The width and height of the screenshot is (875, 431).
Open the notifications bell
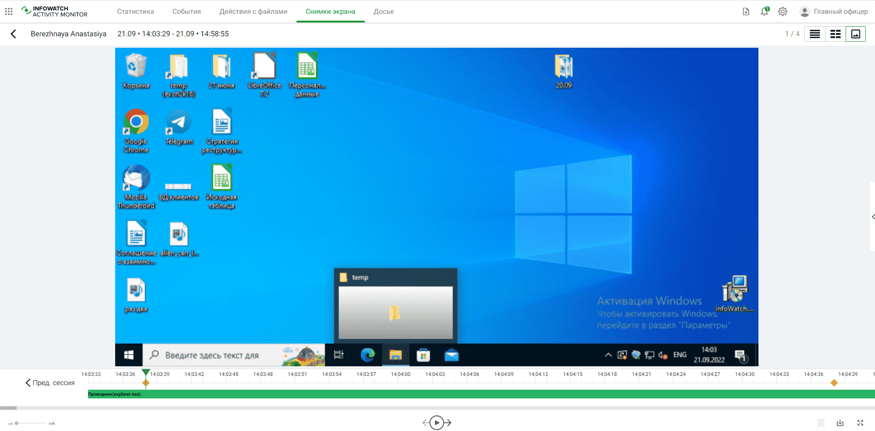[764, 11]
